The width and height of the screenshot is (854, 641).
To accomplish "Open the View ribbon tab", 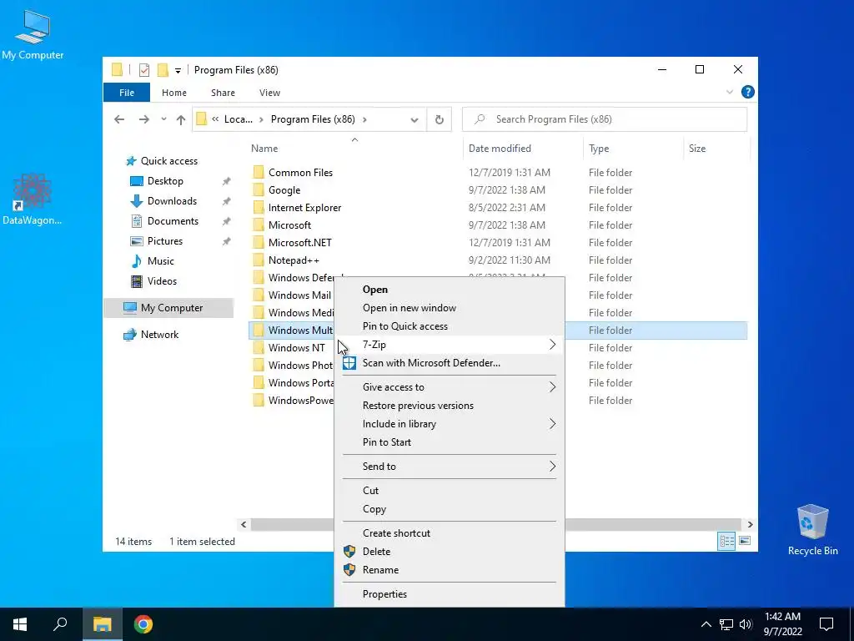I will [269, 93].
